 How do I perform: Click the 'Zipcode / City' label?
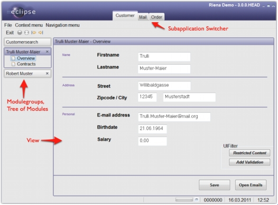coord(112,97)
